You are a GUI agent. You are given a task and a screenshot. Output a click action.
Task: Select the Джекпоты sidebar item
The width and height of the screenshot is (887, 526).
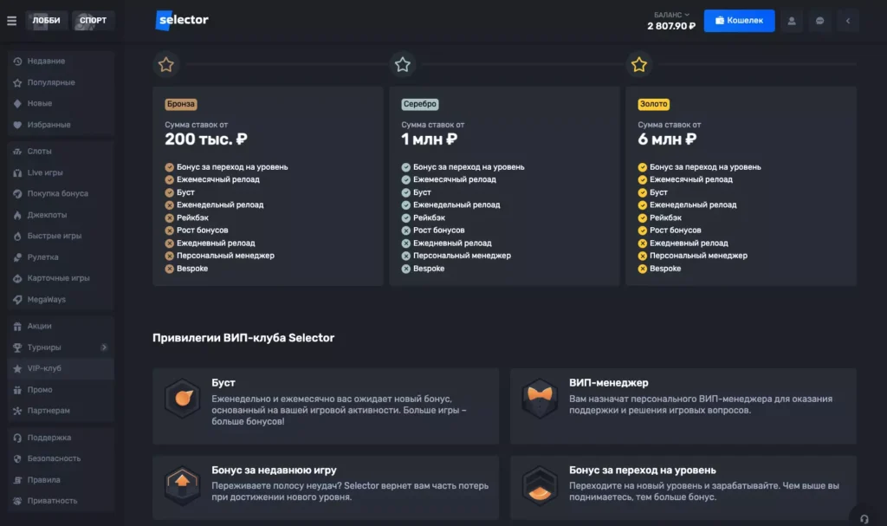coord(47,215)
